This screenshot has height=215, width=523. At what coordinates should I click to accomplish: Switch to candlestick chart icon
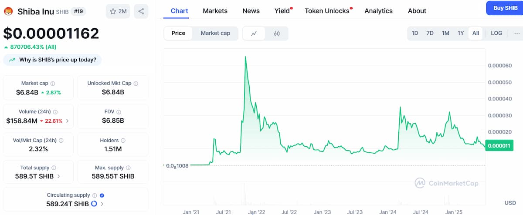click(277, 33)
